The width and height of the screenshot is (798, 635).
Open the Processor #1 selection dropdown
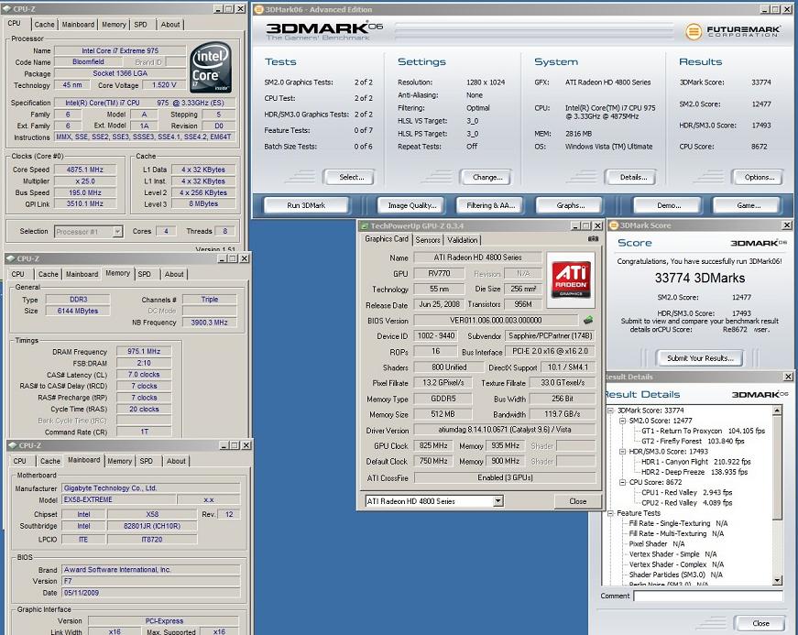tap(117, 232)
